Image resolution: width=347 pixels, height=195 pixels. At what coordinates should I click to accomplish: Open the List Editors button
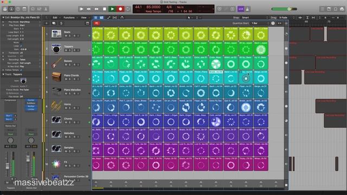click(x=322, y=9)
